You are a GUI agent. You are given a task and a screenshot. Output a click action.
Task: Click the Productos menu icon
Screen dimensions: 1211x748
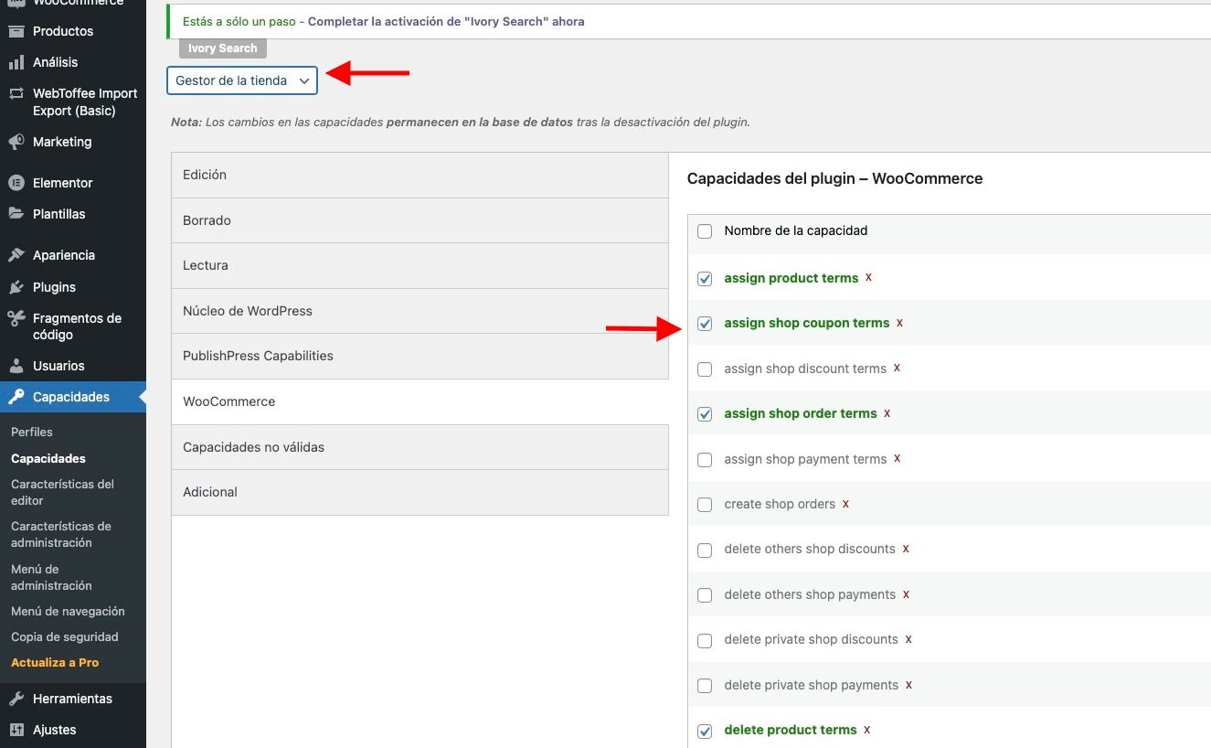[x=16, y=31]
